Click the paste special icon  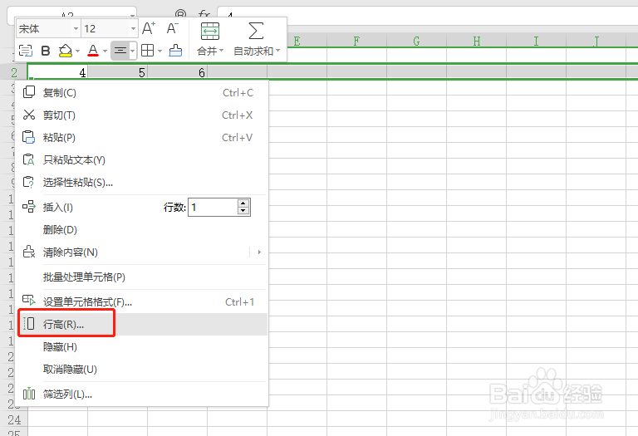[x=28, y=182]
